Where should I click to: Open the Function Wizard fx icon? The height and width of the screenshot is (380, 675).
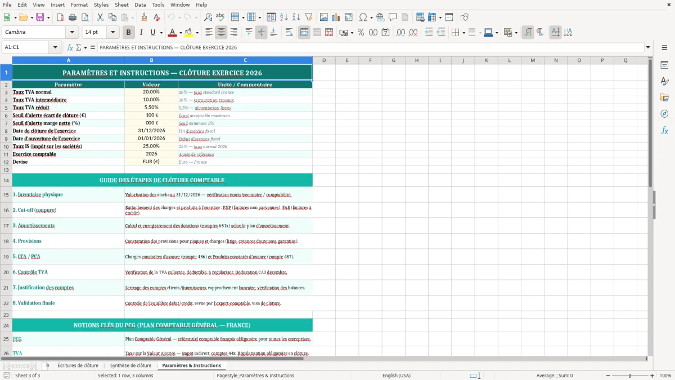tap(70, 47)
